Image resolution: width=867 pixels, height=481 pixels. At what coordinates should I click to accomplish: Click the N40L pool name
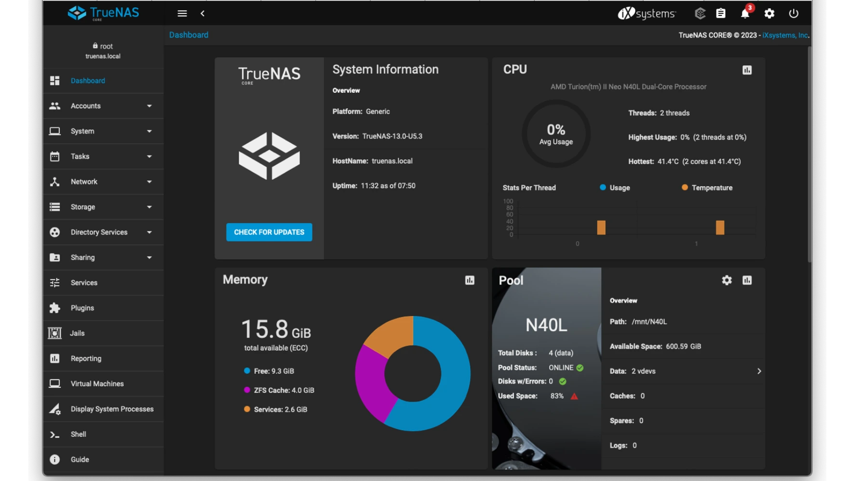(x=546, y=326)
